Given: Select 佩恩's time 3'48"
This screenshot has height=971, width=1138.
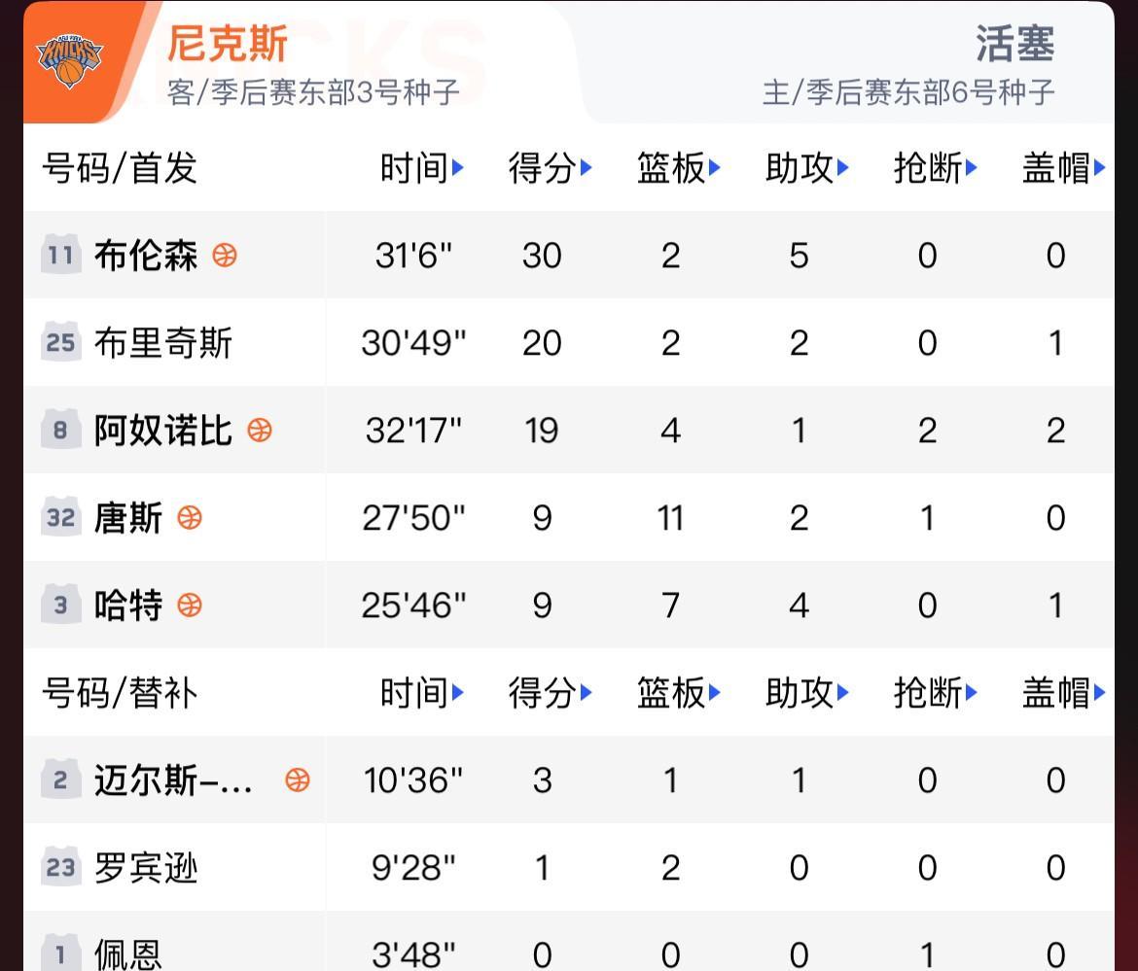Looking at the screenshot, I should (413, 954).
